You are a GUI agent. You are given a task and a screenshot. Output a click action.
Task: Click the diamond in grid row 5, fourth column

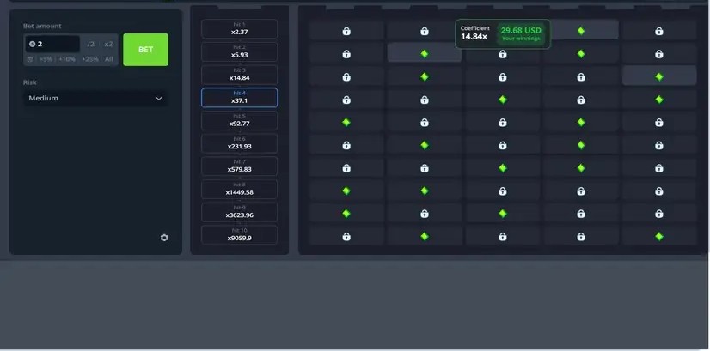click(581, 122)
